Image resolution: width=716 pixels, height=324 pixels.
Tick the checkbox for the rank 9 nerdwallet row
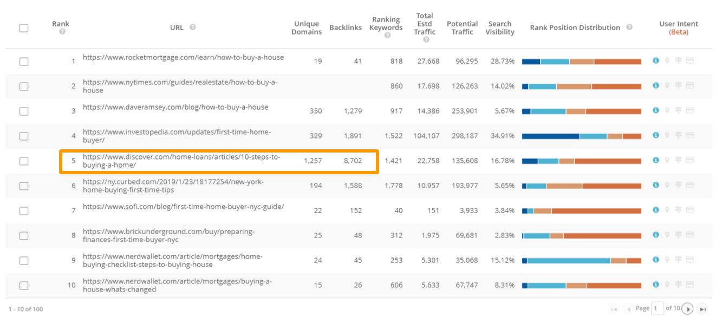pyautogui.click(x=24, y=261)
